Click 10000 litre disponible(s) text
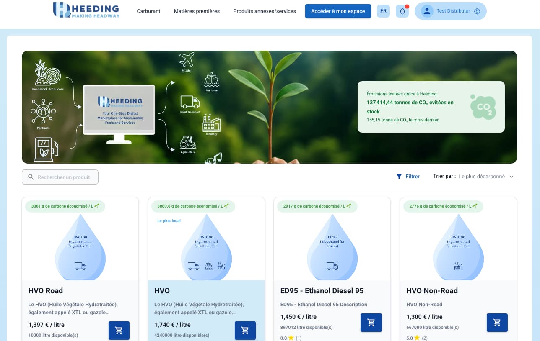Image resolution: width=540 pixels, height=341 pixels. pos(53,336)
